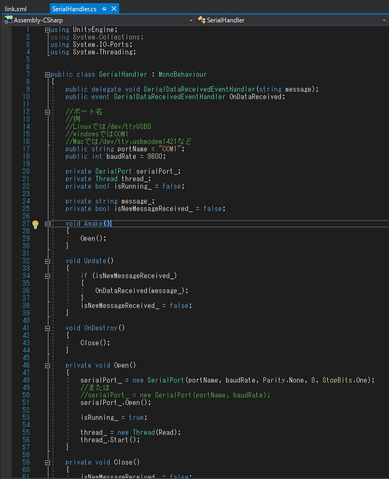Collapse the using directives block
389x479 pixels.
click(47, 30)
